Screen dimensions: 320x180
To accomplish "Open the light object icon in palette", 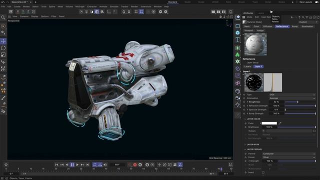I will (x=237, y=105).
